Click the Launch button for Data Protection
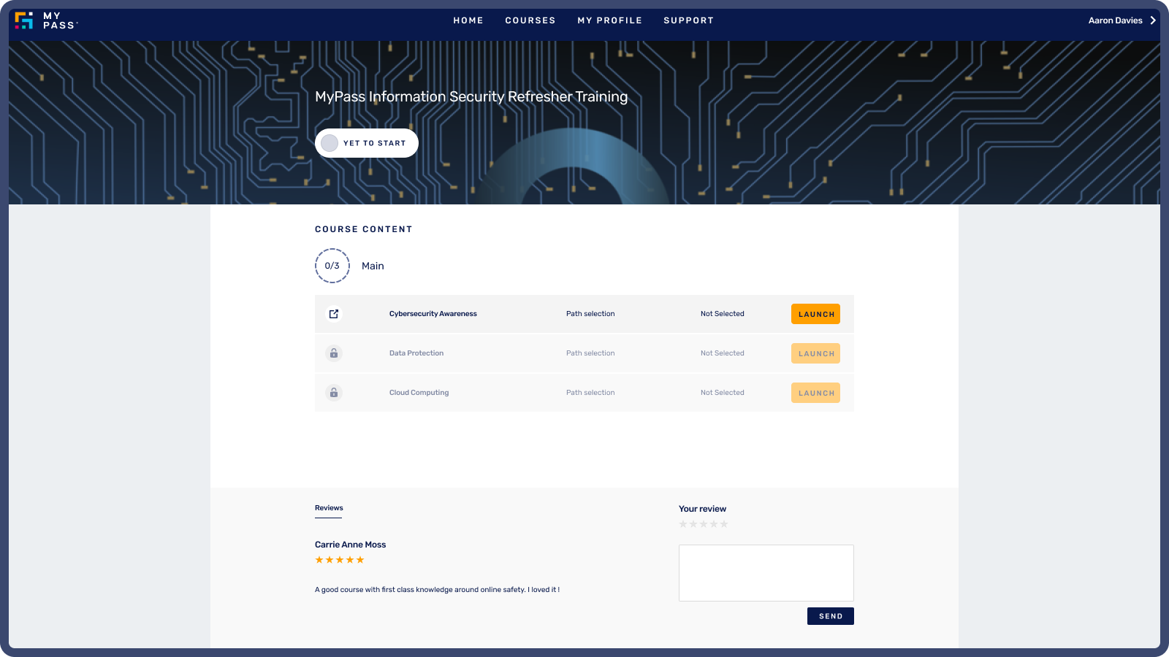This screenshot has height=657, width=1169. point(815,353)
